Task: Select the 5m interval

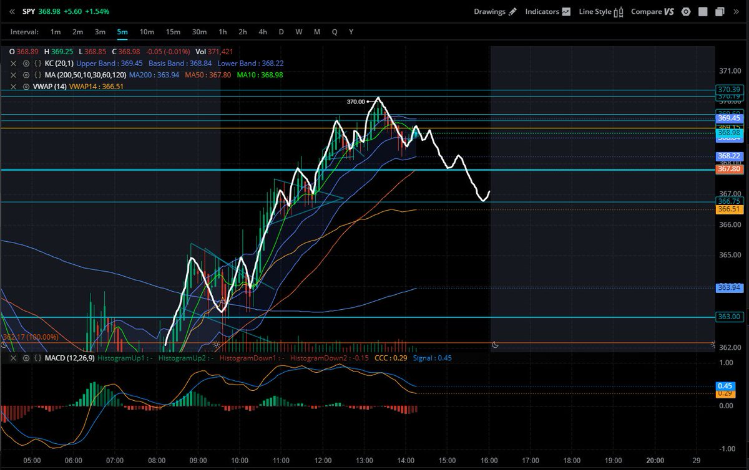Action: coord(122,32)
